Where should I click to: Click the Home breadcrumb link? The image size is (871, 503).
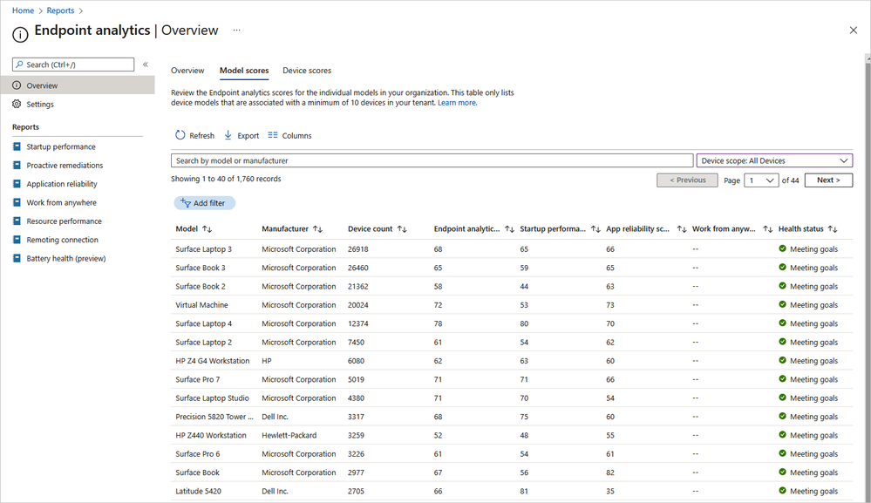(23, 10)
